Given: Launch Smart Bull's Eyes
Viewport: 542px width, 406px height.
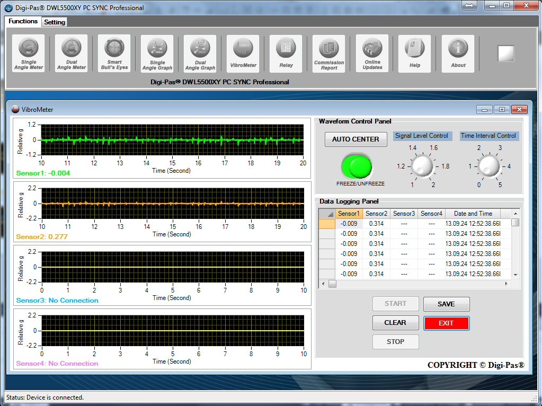Looking at the screenshot, I should coord(114,53).
